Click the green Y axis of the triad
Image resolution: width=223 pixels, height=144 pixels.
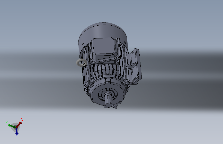tap(12, 126)
